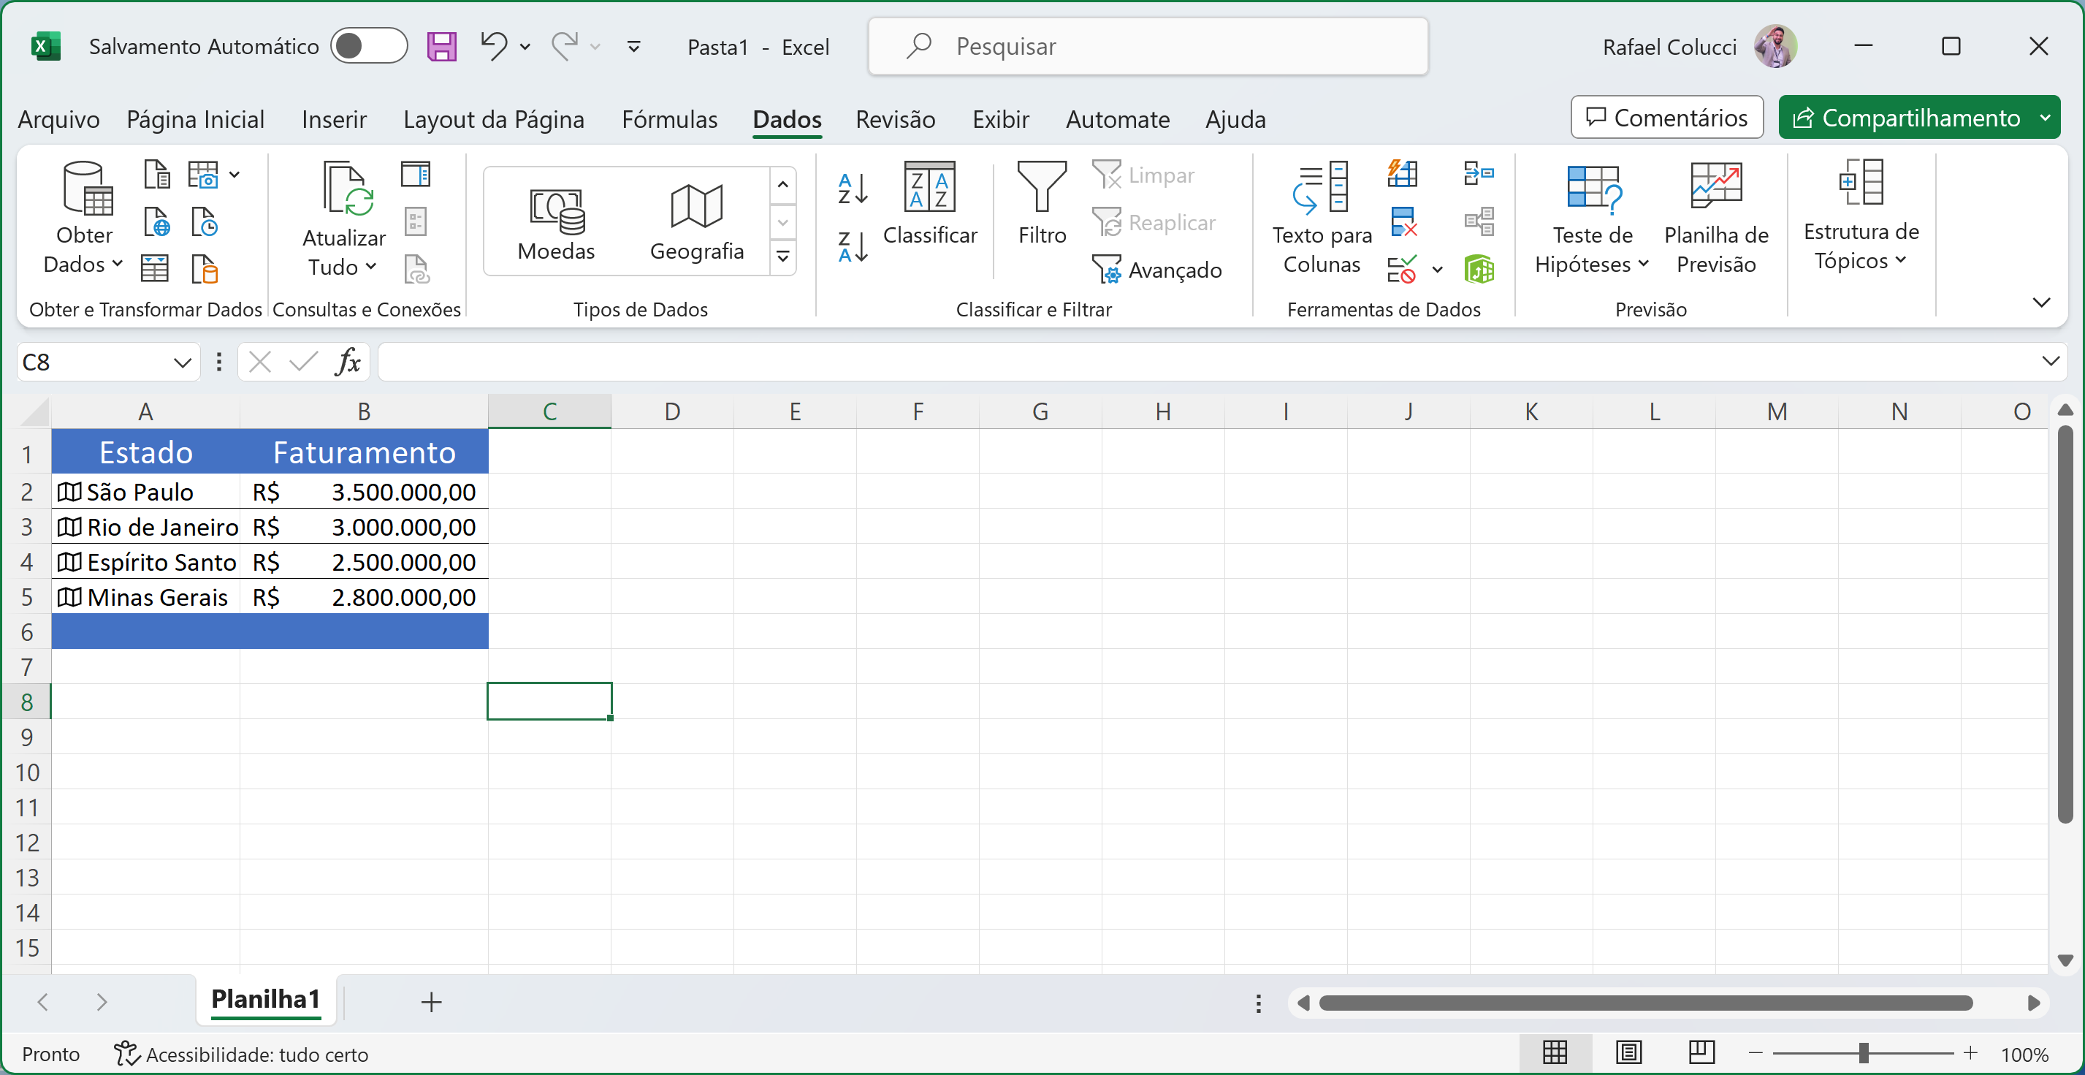Launch the Power Pivot management icon
This screenshot has height=1075, width=2085.
(x=1480, y=270)
